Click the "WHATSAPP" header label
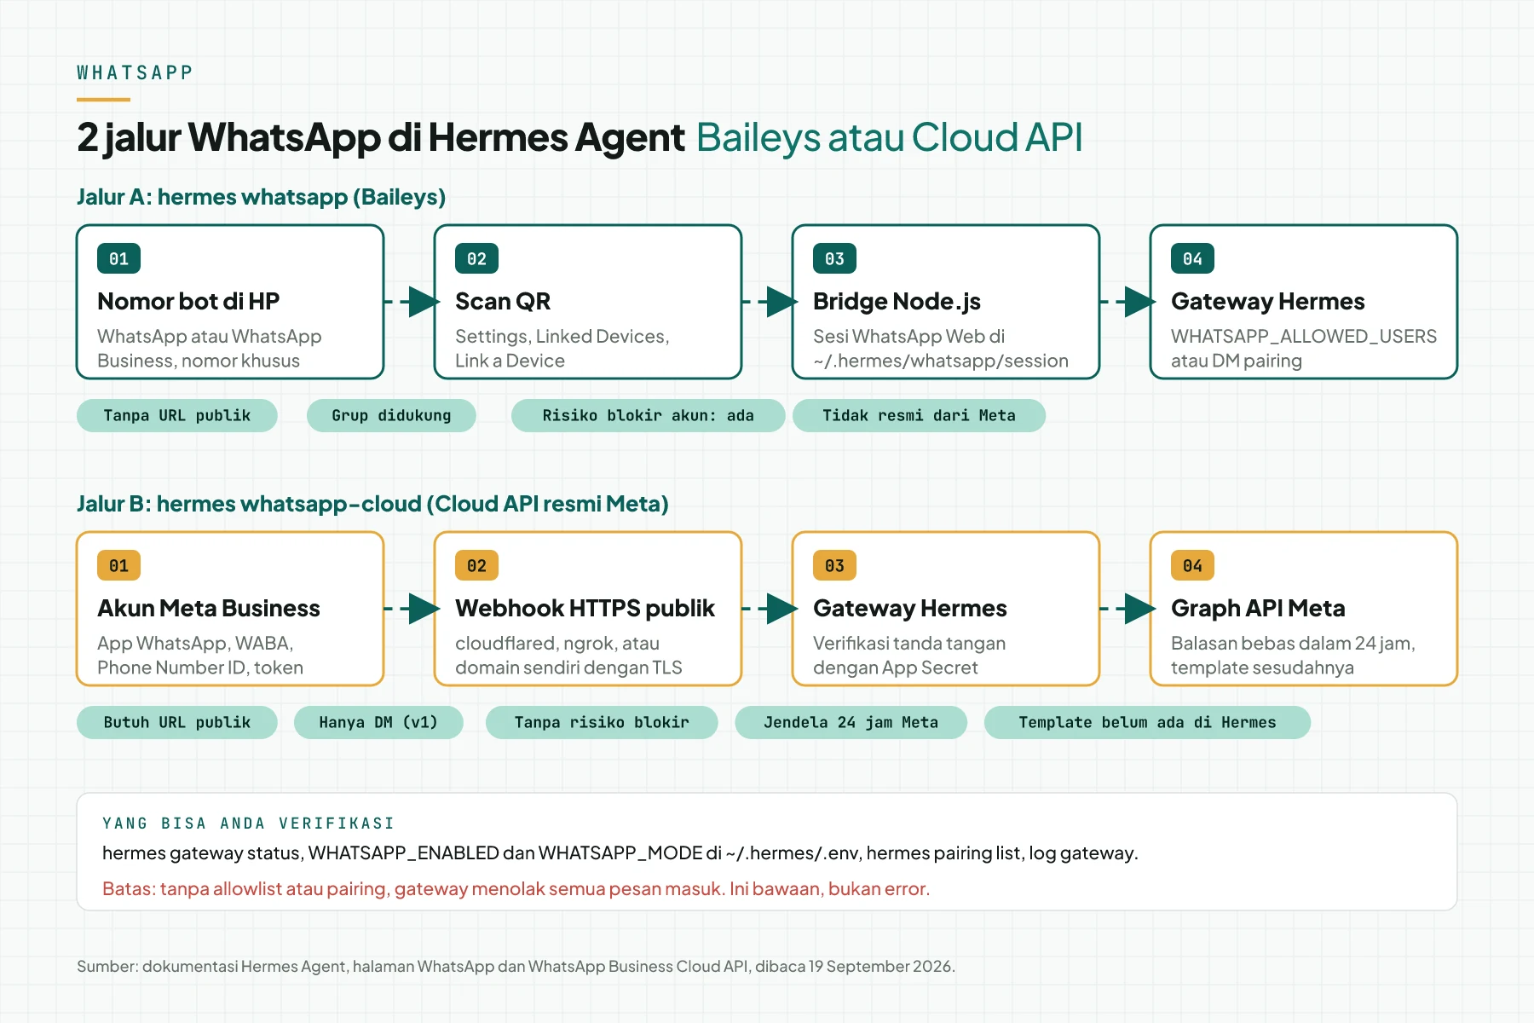 click(135, 72)
